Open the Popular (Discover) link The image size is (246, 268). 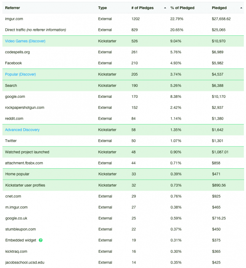(x=20, y=74)
